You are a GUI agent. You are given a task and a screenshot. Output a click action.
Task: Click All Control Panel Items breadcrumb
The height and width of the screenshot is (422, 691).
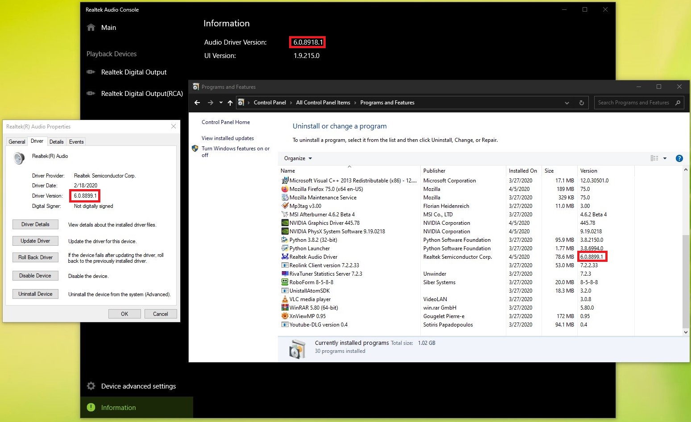[x=323, y=103]
